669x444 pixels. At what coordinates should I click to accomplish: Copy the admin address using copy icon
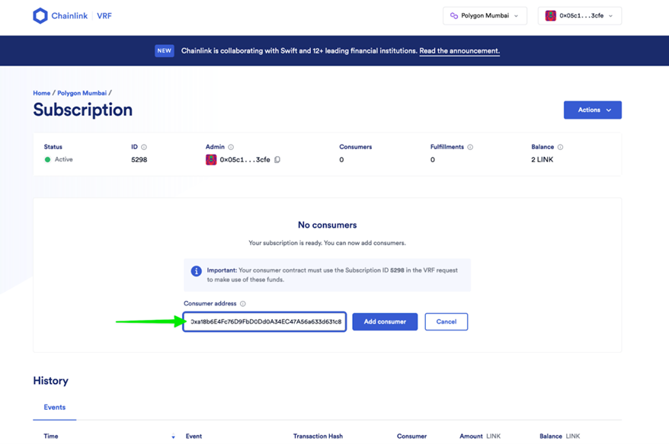tap(277, 159)
